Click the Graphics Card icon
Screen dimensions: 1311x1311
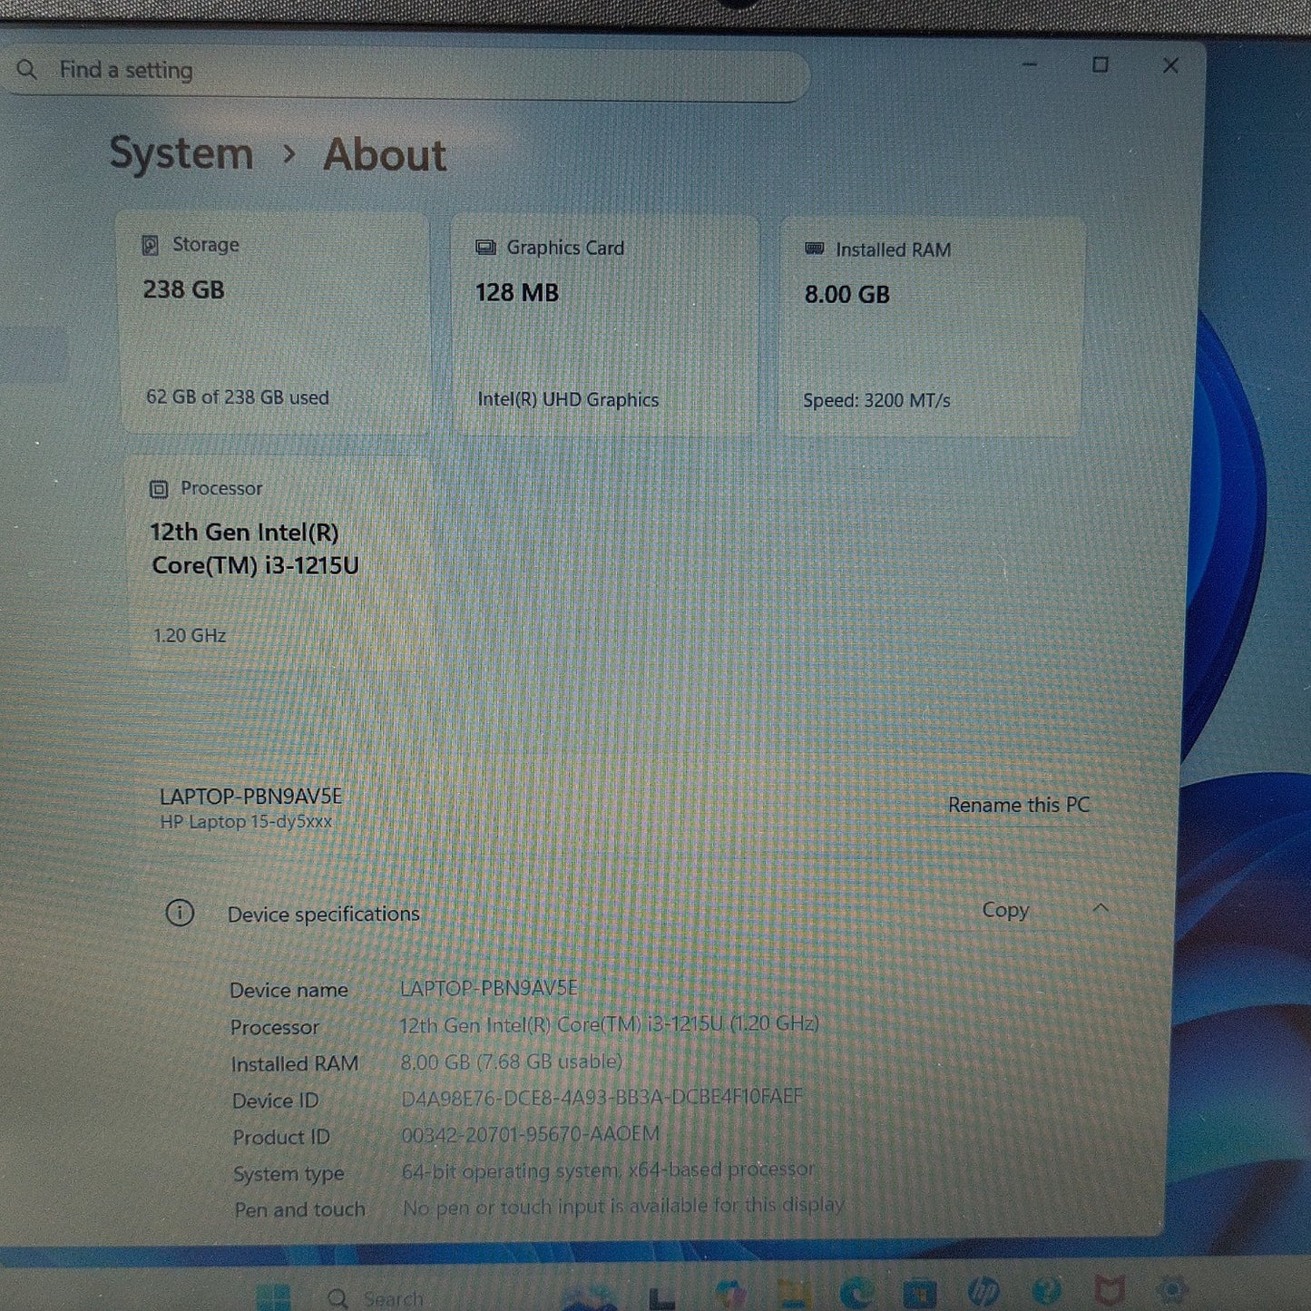pos(484,247)
